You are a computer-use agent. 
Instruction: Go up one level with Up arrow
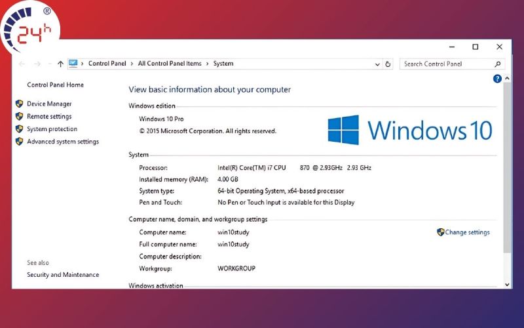60,64
